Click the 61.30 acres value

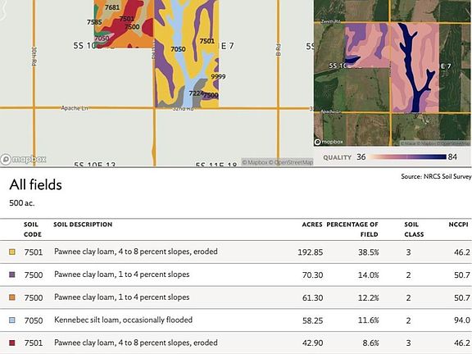(312, 297)
